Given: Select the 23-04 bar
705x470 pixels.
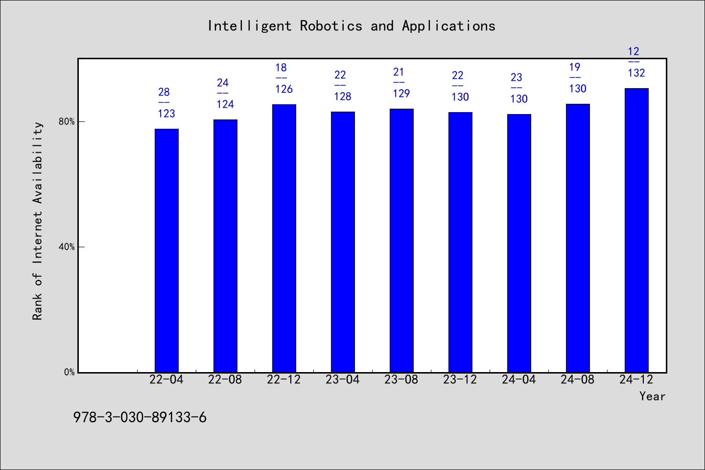Looking at the screenshot, I should [x=343, y=242].
